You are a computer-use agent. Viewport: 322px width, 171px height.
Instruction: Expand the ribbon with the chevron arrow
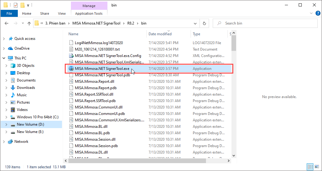click(312, 13)
